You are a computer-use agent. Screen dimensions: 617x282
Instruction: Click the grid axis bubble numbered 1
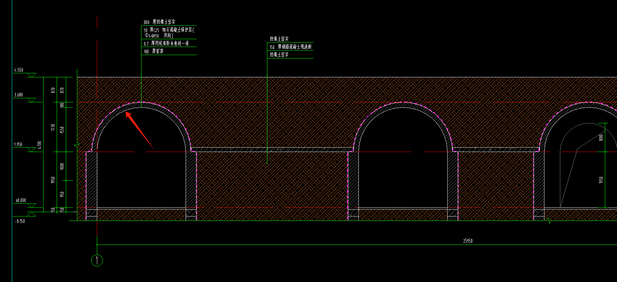pyautogui.click(x=97, y=260)
